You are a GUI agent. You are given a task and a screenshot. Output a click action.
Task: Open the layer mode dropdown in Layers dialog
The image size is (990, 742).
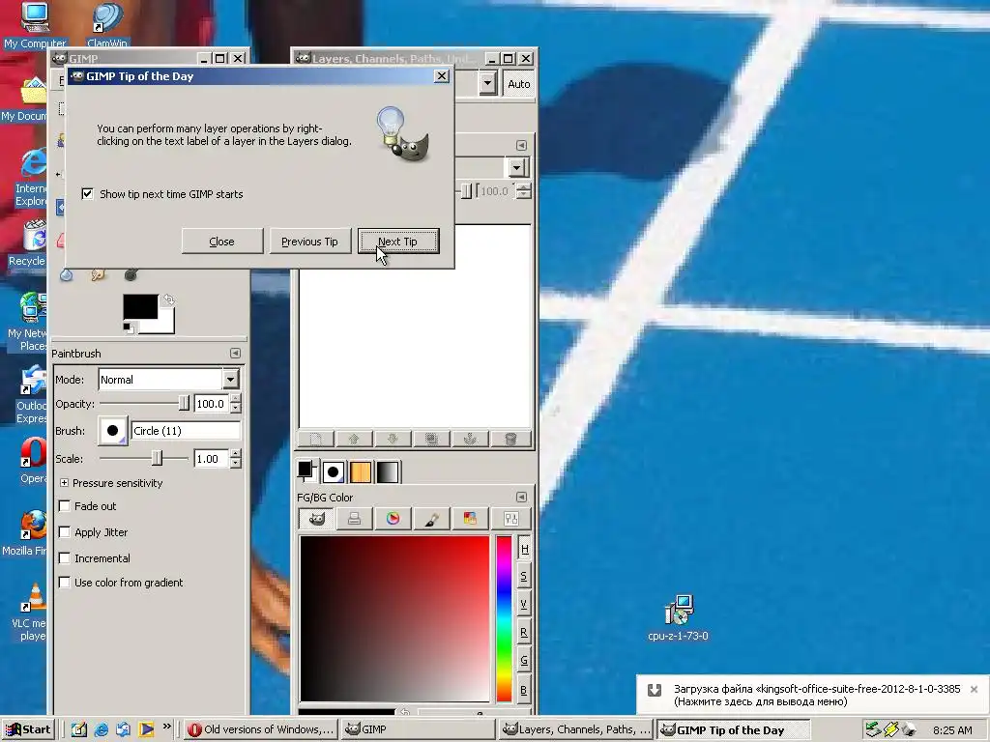coord(516,168)
